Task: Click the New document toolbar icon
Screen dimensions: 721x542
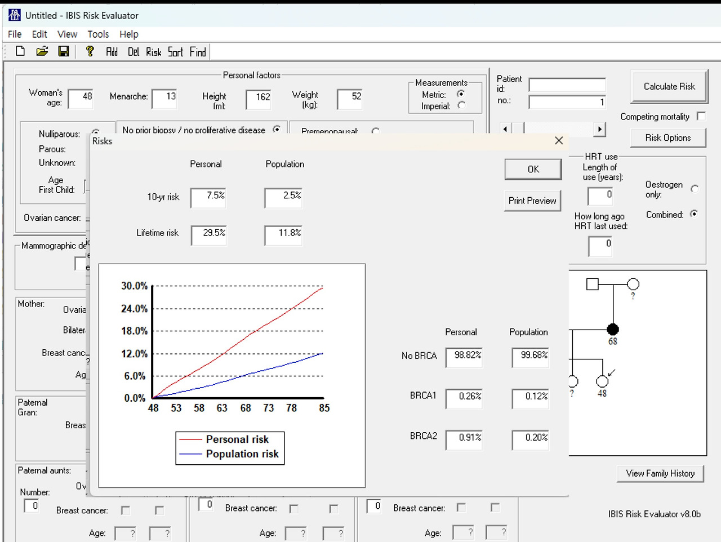Action: coord(20,51)
